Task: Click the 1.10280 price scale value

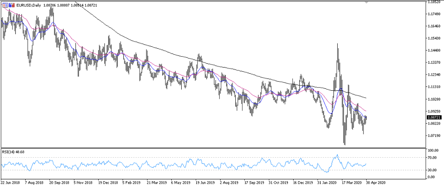Action: (x=435, y=99)
